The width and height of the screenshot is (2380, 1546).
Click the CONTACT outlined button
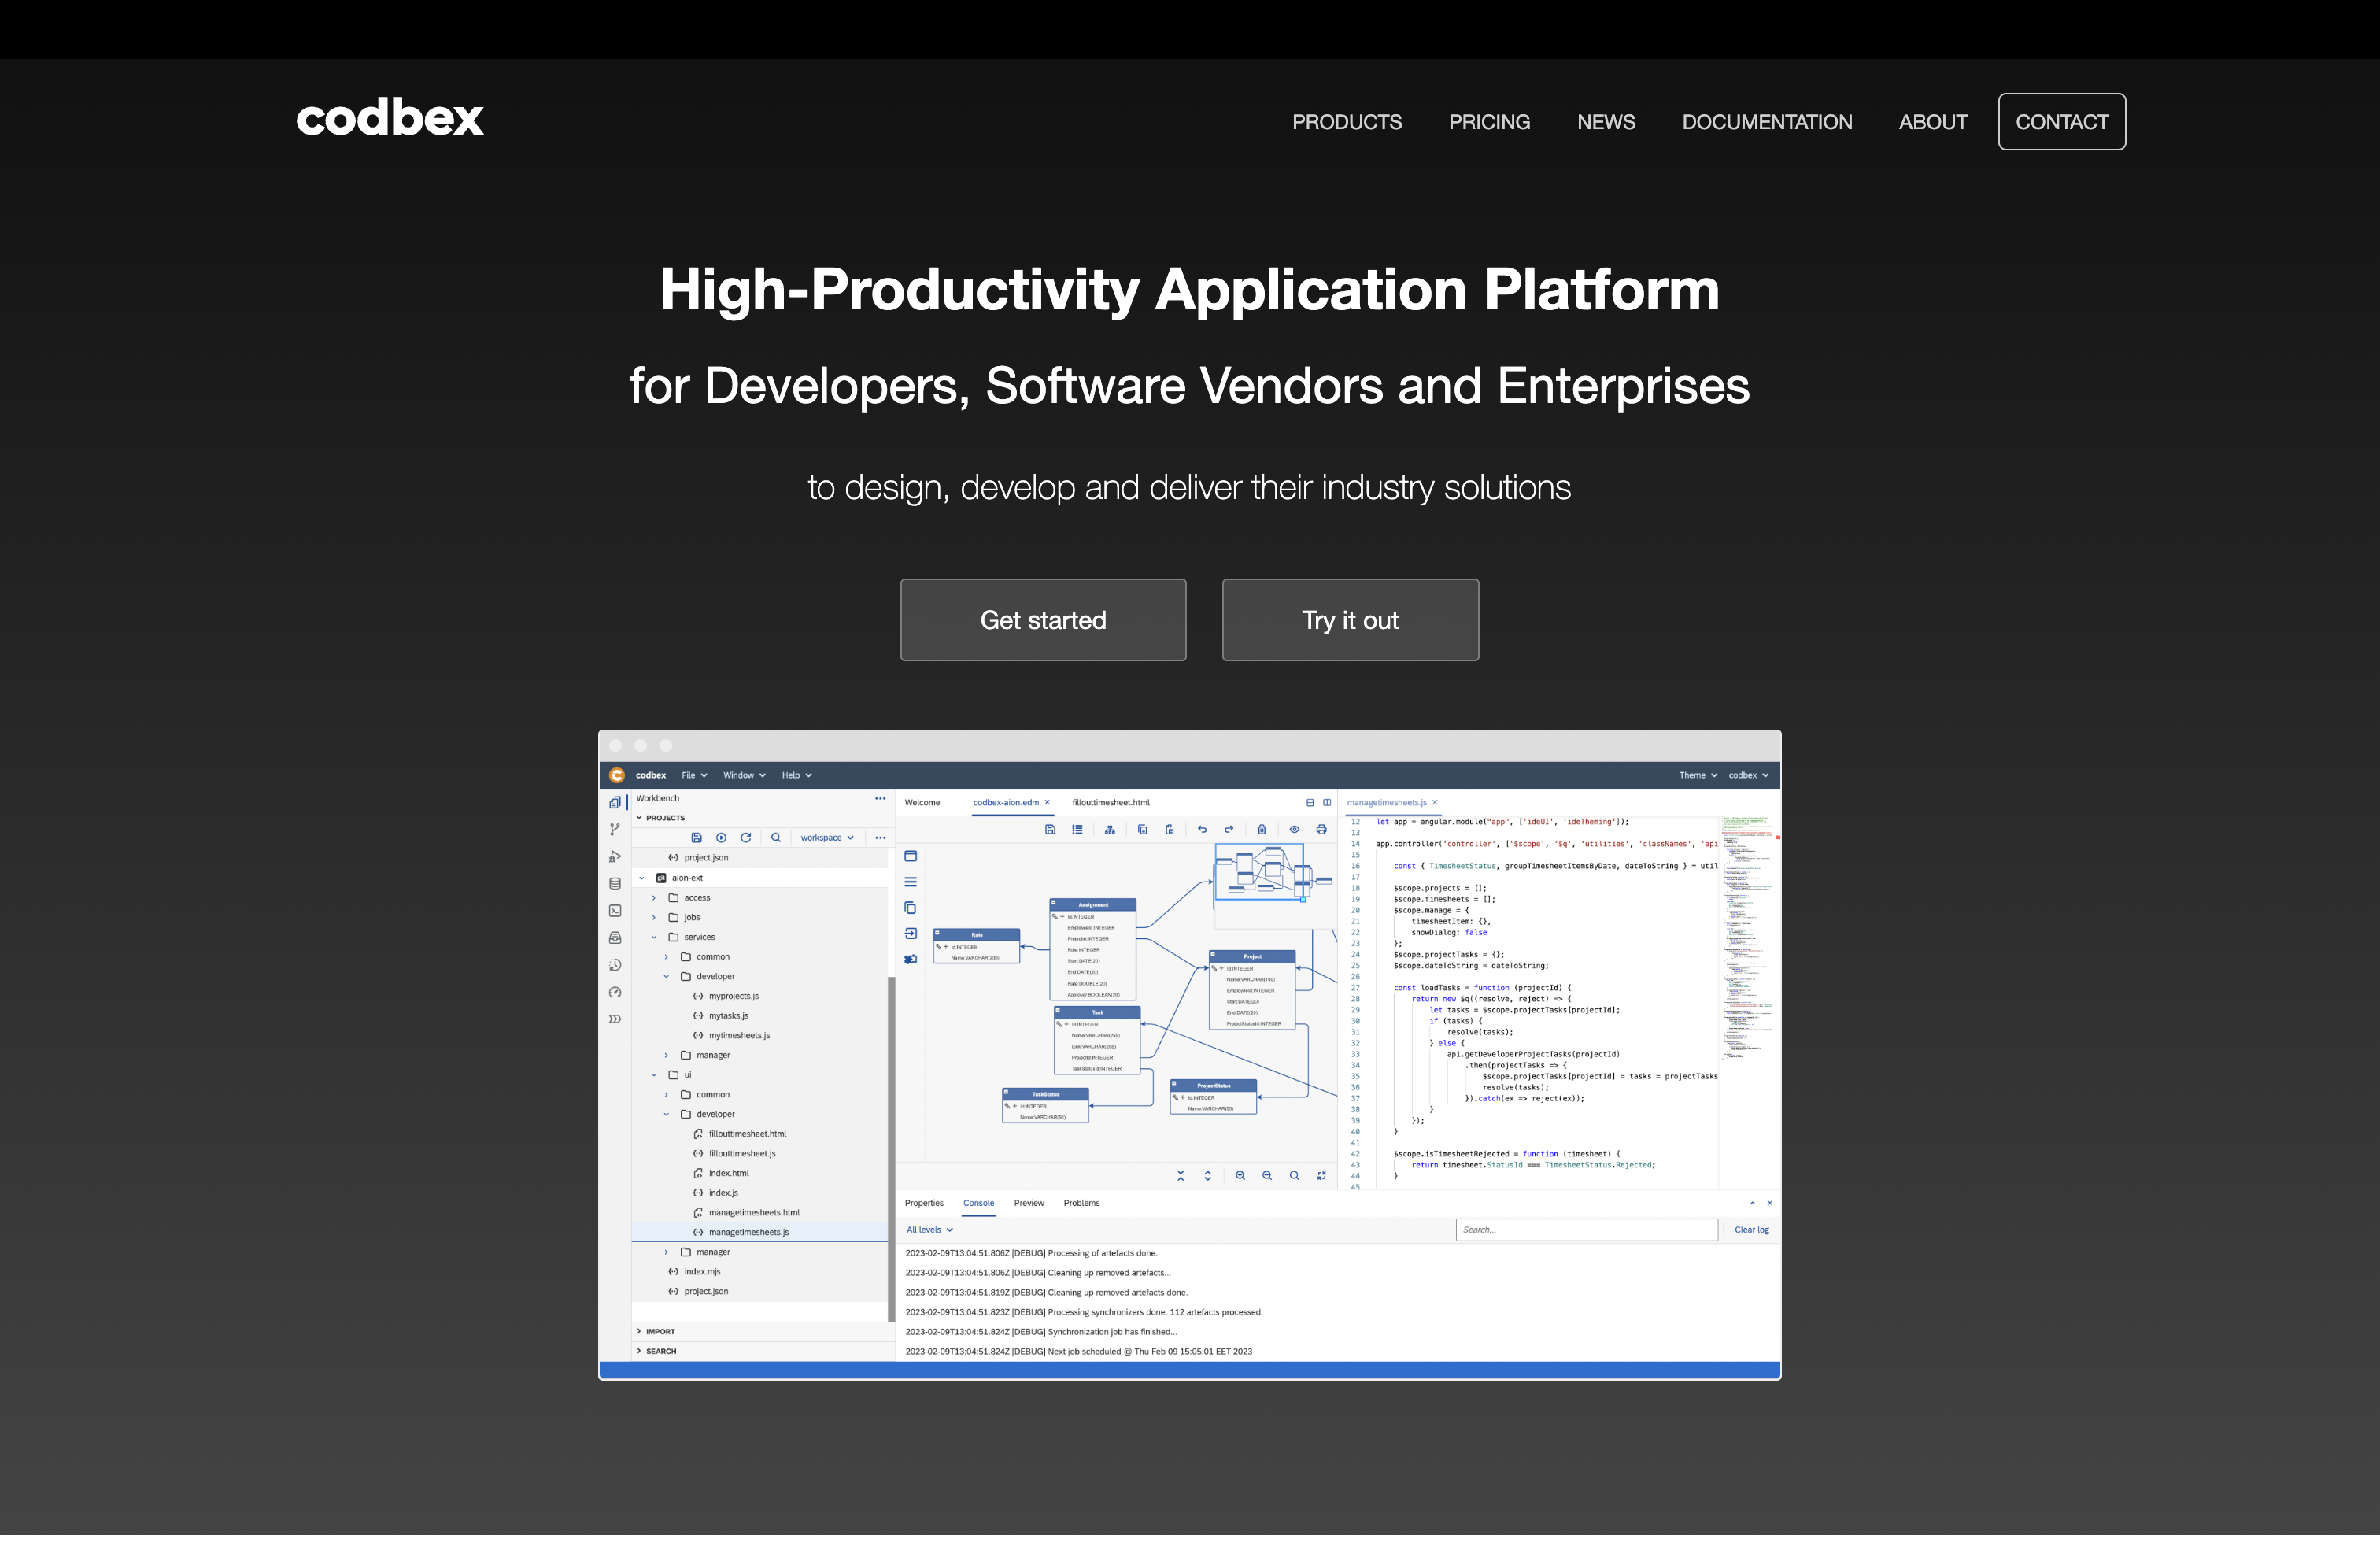tap(2062, 122)
